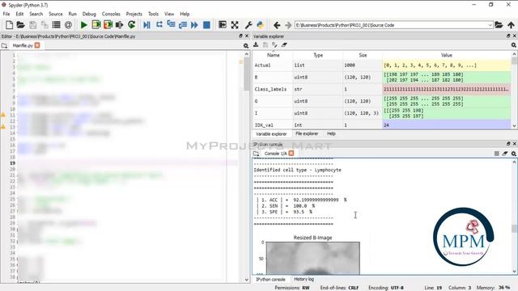Open the Search menu
This screenshot has height=291, width=518.
click(x=36, y=14)
